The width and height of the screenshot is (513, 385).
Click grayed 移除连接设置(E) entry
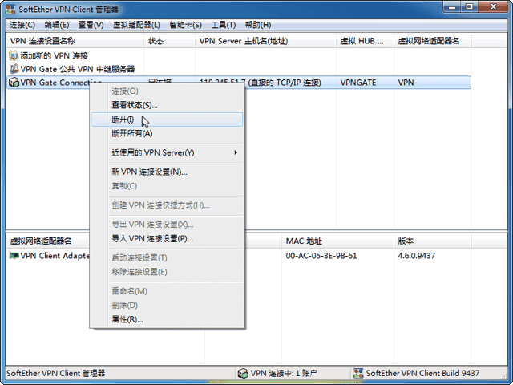pyautogui.click(x=167, y=272)
